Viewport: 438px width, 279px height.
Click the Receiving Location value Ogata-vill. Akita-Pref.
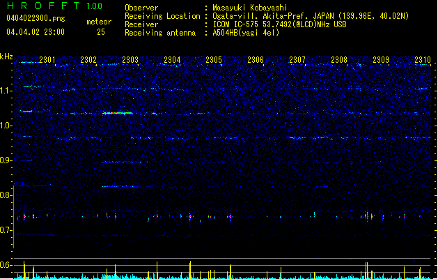point(261,16)
